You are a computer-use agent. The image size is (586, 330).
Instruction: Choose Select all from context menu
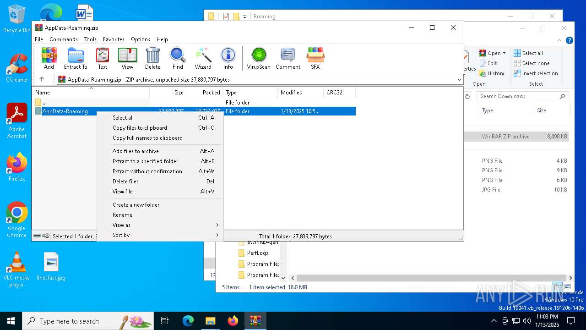[160, 118]
